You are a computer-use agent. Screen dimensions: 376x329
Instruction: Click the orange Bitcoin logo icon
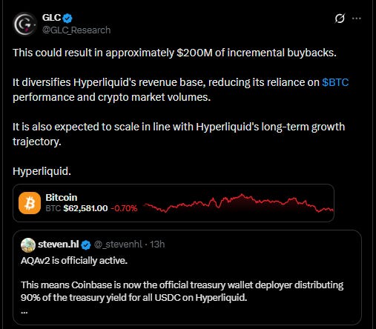click(30, 203)
